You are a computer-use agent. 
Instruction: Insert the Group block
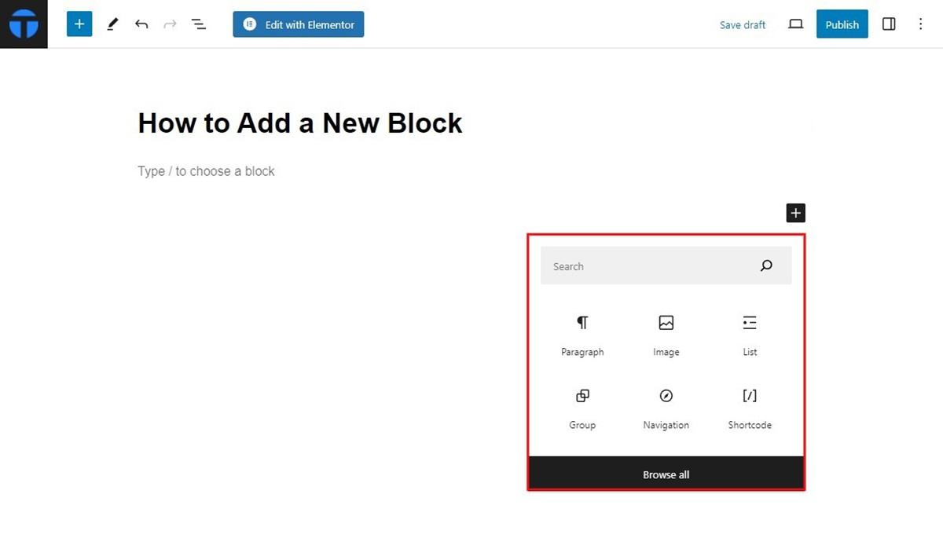[582, 408]
